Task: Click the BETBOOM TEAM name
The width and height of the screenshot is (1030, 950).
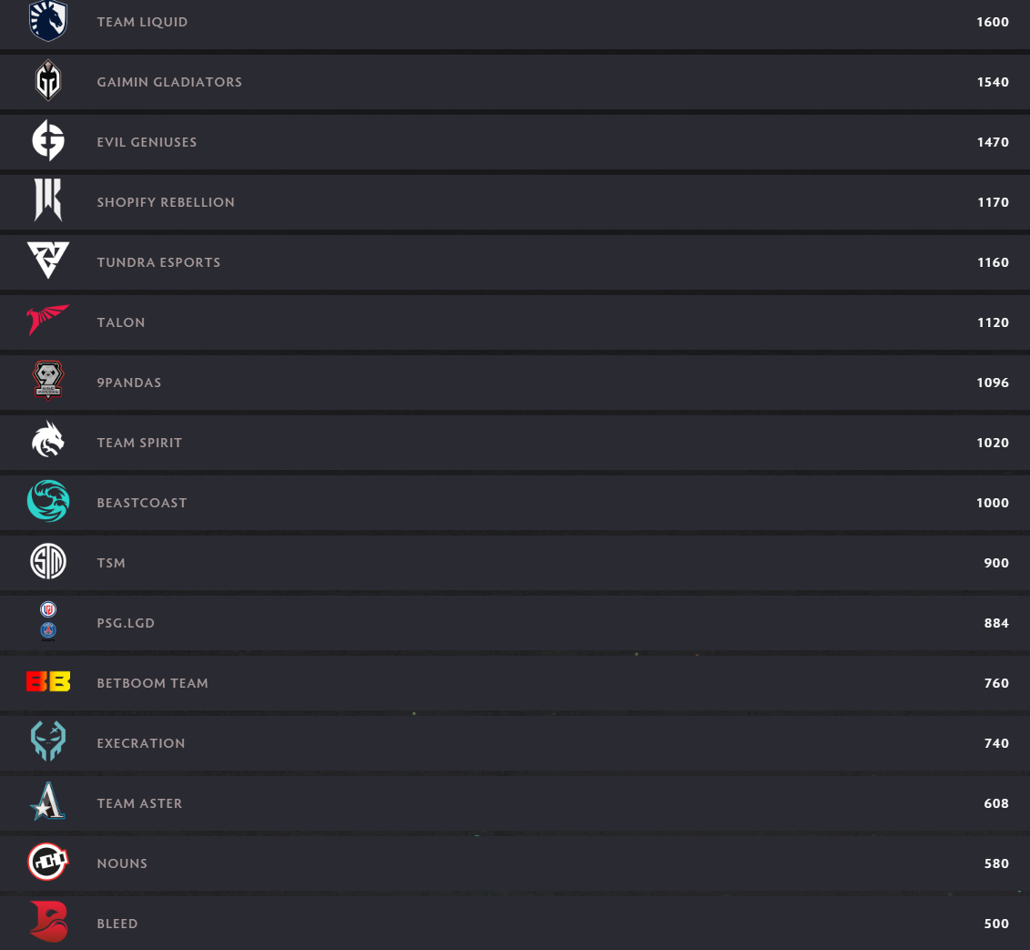Action: pos(152,683)
